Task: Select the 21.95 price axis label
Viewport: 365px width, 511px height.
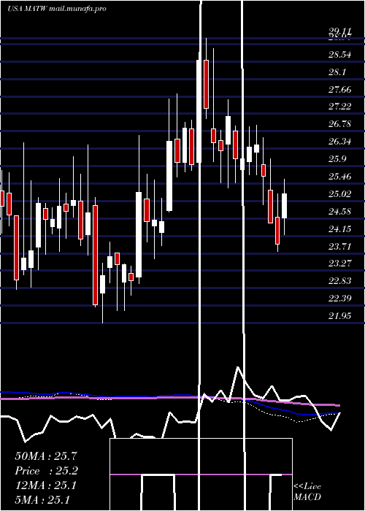Action: click(340, 315)
